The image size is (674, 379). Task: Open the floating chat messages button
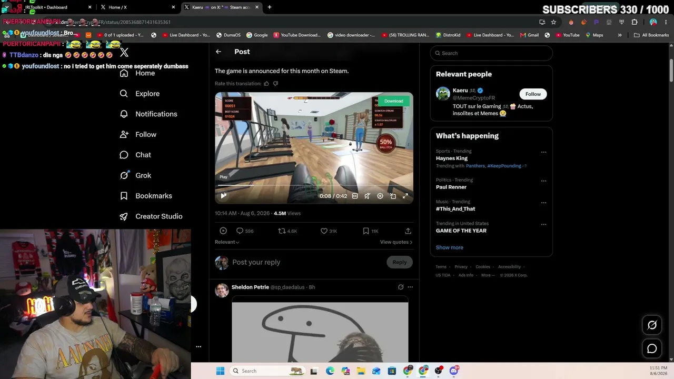point(652,348)
